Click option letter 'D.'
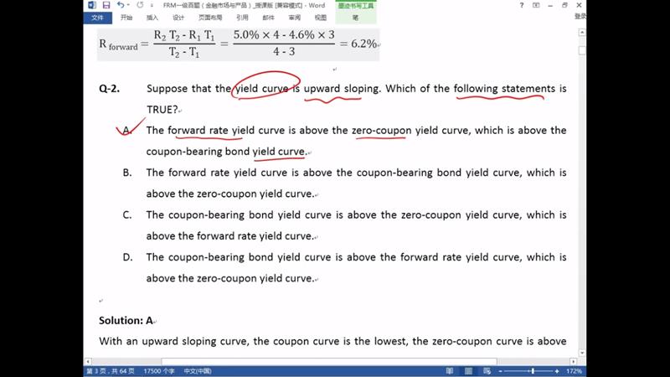Screen dimensions: 670x377 click(x=127, y=257)
